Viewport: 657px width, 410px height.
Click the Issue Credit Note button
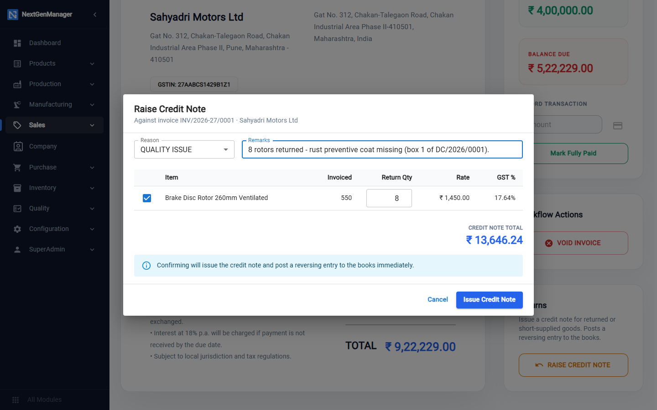pos(489,300)
